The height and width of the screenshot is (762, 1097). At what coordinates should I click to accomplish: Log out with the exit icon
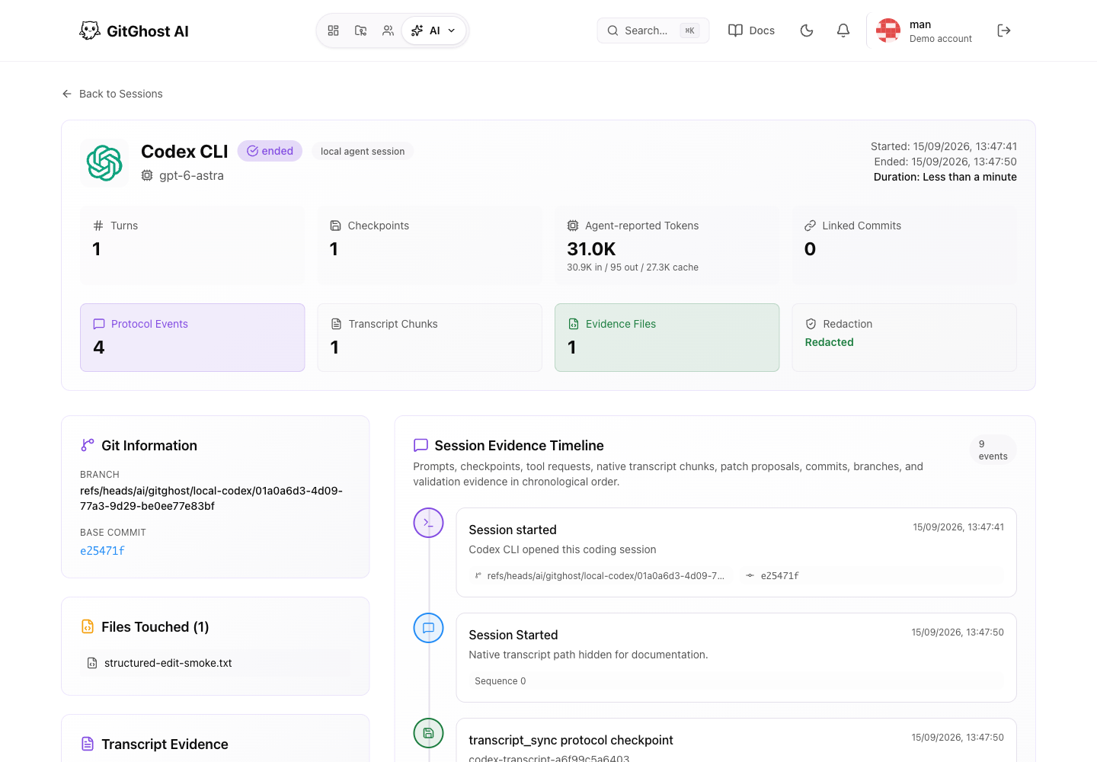coord(1004,30)
